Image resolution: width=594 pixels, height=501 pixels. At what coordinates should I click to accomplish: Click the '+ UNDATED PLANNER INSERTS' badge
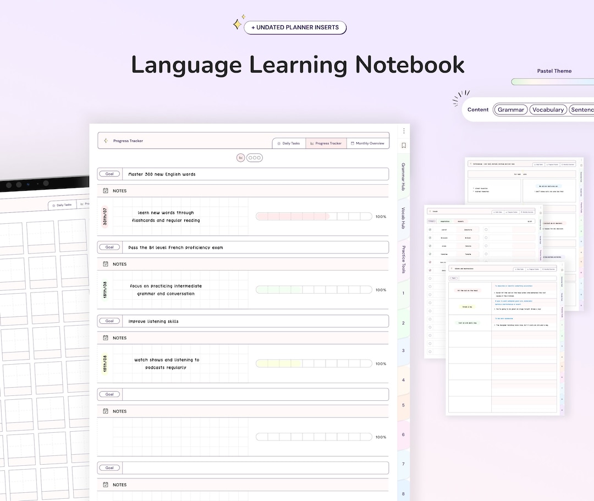click(295, 27)
